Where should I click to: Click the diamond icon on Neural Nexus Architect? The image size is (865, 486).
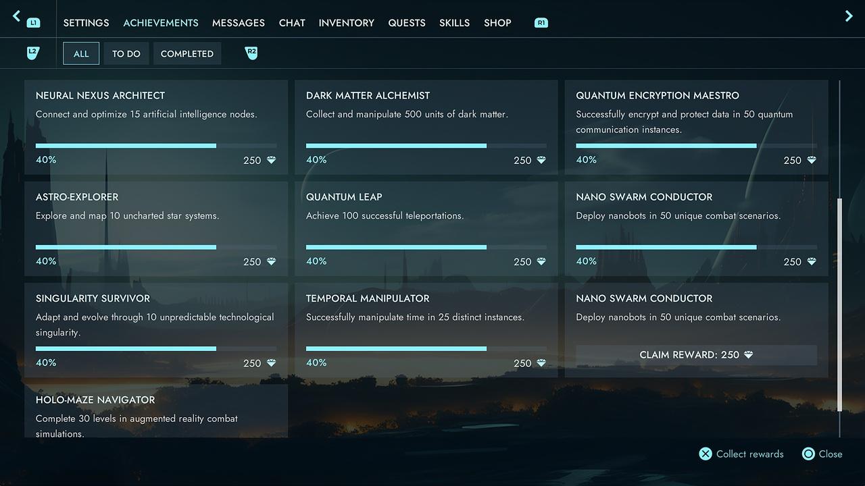point(271,161)
